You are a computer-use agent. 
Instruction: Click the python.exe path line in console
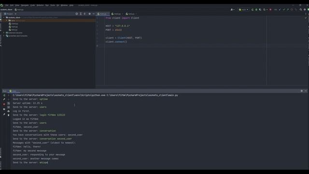point(95,95)
